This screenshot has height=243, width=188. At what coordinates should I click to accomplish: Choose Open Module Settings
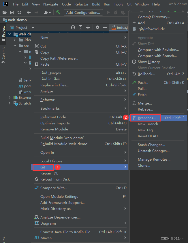pyautogui.click(x=80, y=197)
